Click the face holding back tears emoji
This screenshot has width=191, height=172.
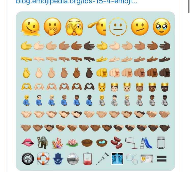(161, 27)
